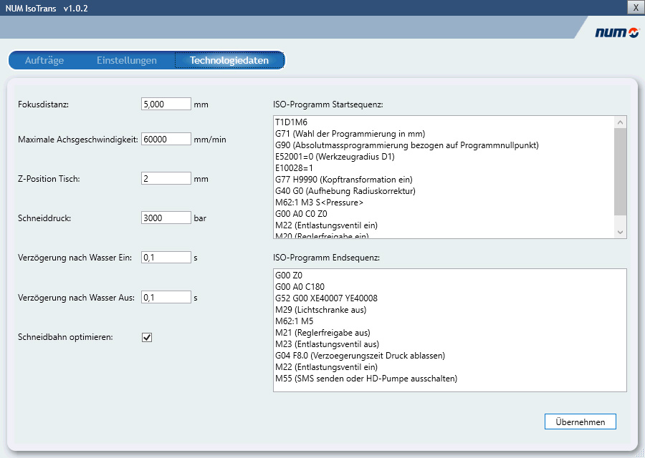The height and width of the screenshot is (458, 645).
Task: Click the Fokusdistanz input field
Action: pos(166,104)
